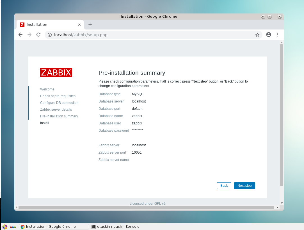The width and height of the screenshot is (304, 230).
Task: Maximize the Chrome window
Action: [x=269, y=17]
